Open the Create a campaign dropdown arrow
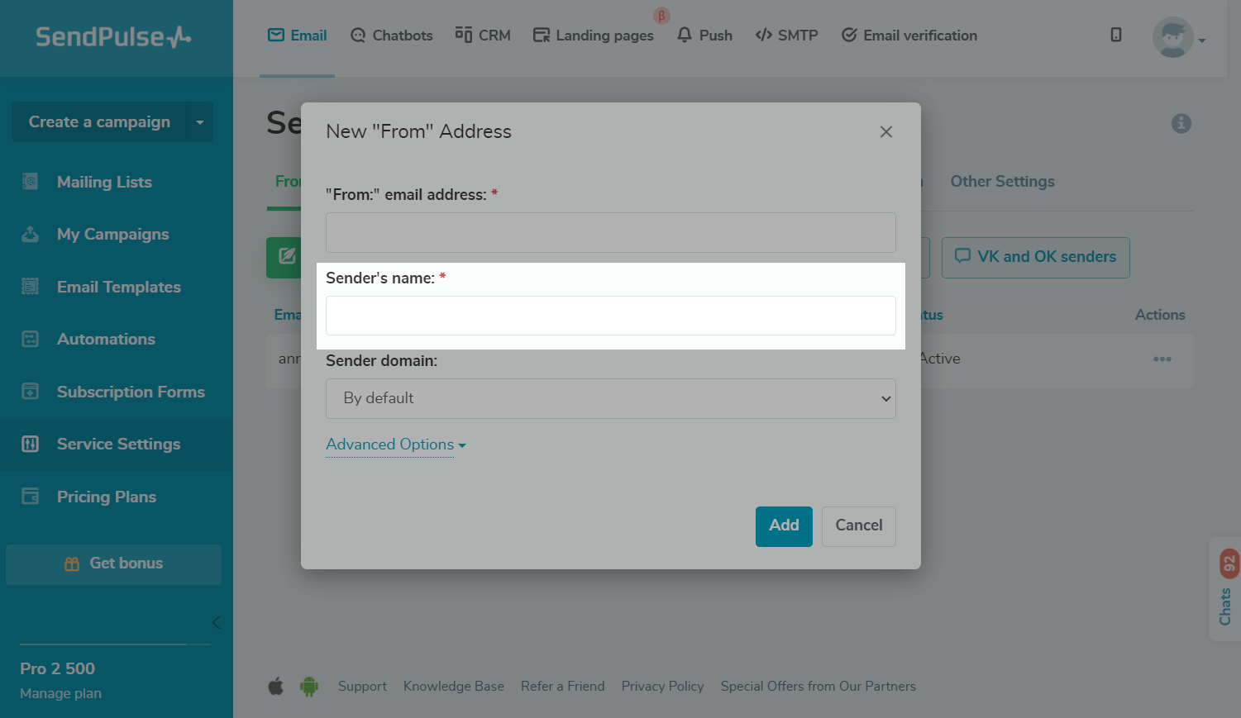 200,122
